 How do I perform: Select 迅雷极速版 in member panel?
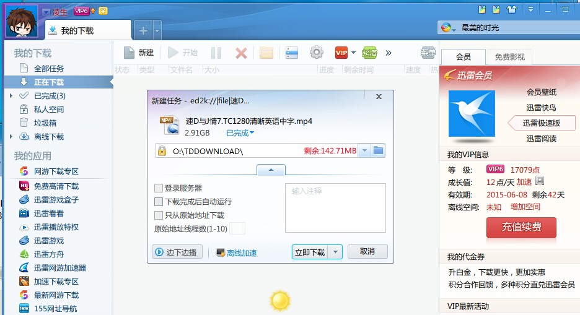[x=542, y=123]
